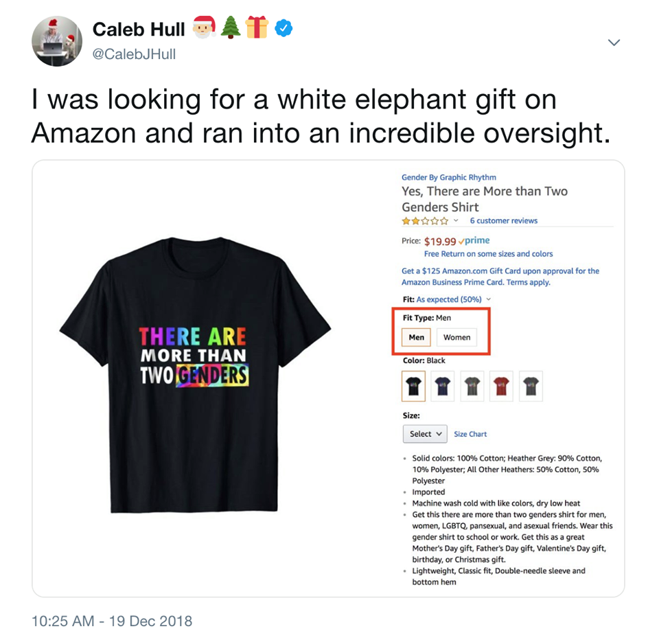Choose the red shirt color swatch

pos(501,386)
